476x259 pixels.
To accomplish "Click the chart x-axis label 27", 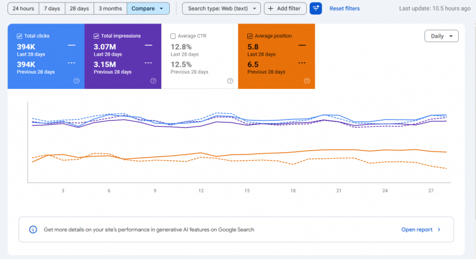I will [x=431, y=190].
